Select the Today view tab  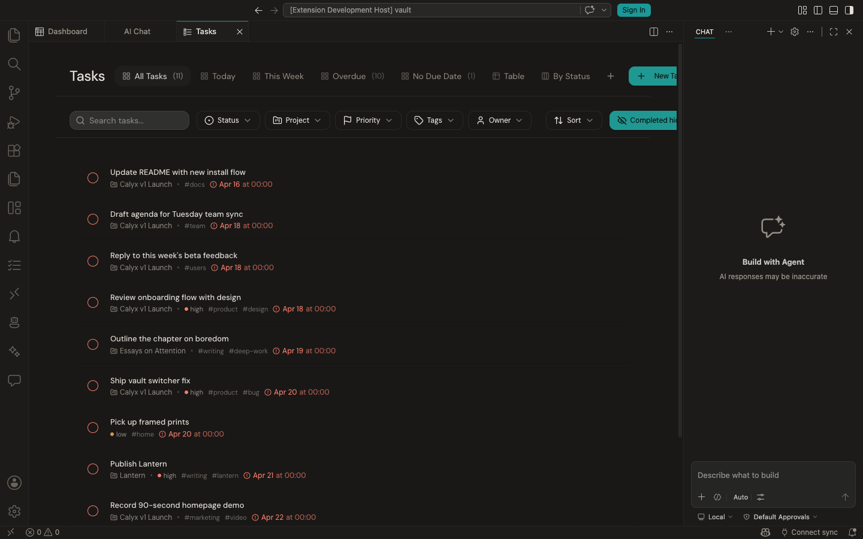(x=218, y=76)
